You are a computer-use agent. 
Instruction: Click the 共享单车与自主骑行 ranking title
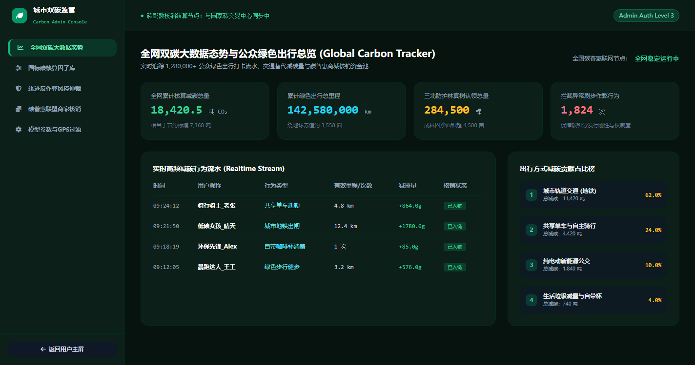coord(570,226)
